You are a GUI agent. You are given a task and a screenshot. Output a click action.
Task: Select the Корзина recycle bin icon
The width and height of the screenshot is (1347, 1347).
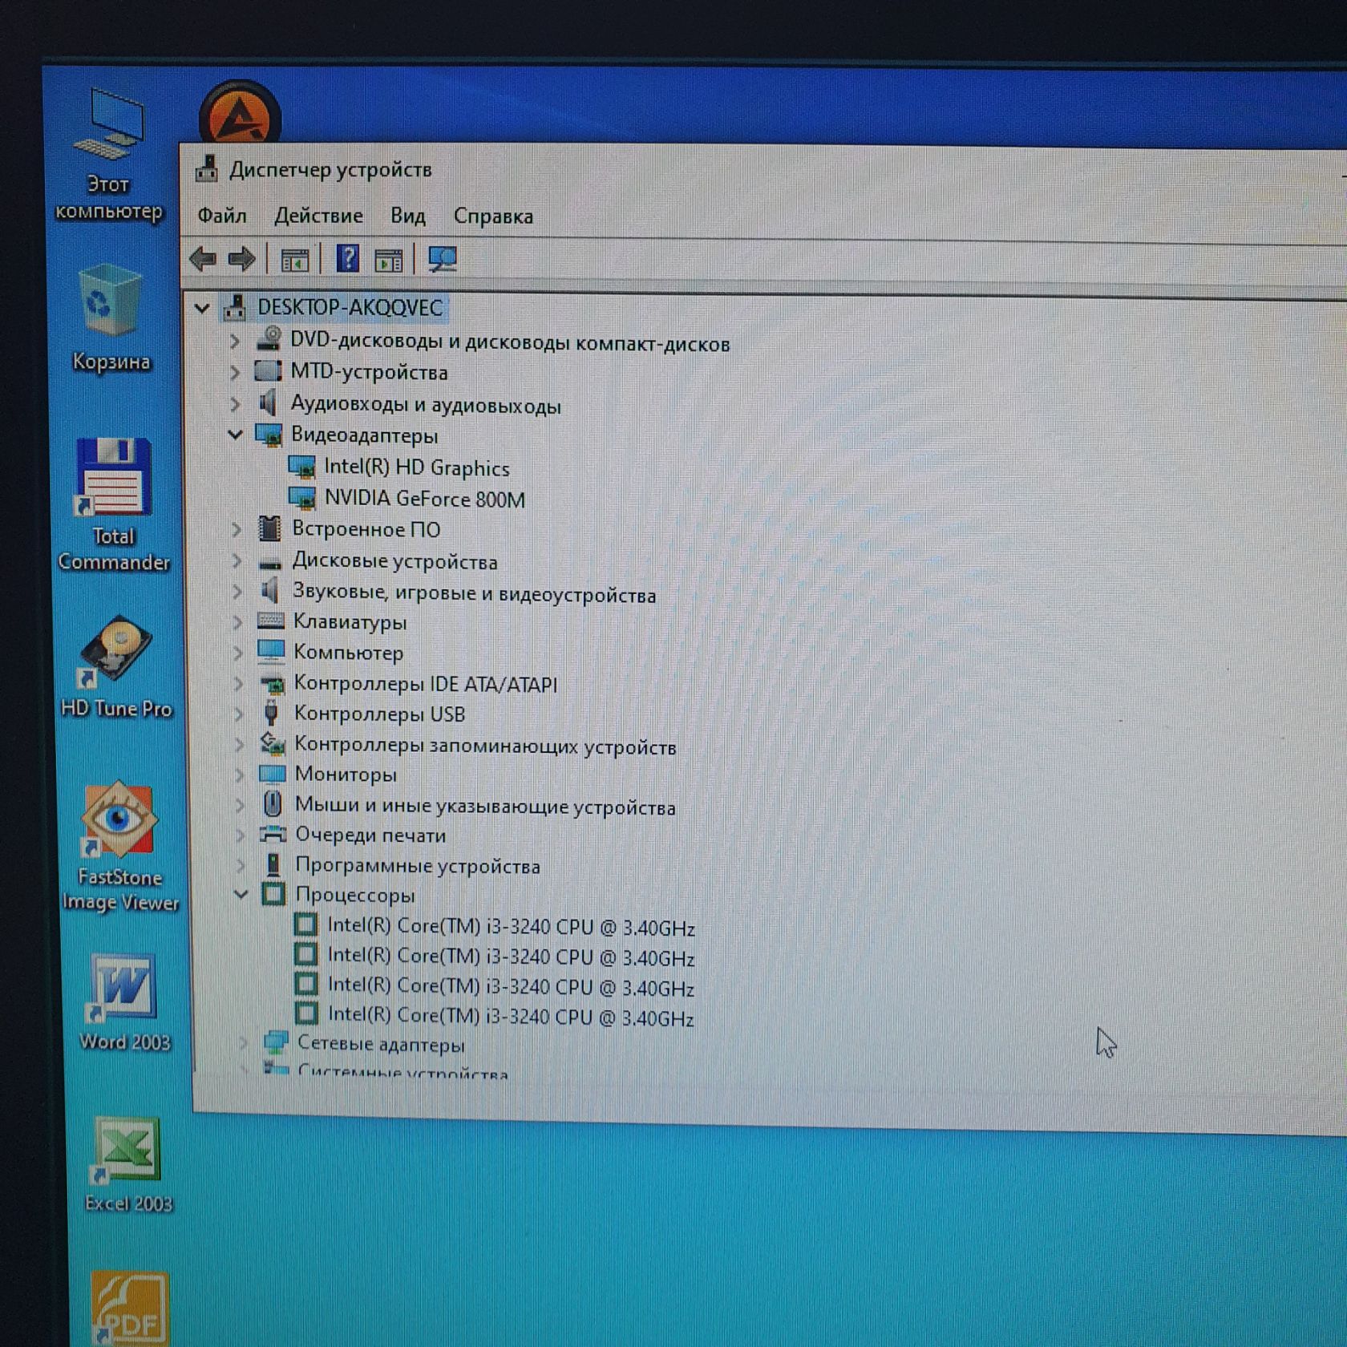point(110,318)
